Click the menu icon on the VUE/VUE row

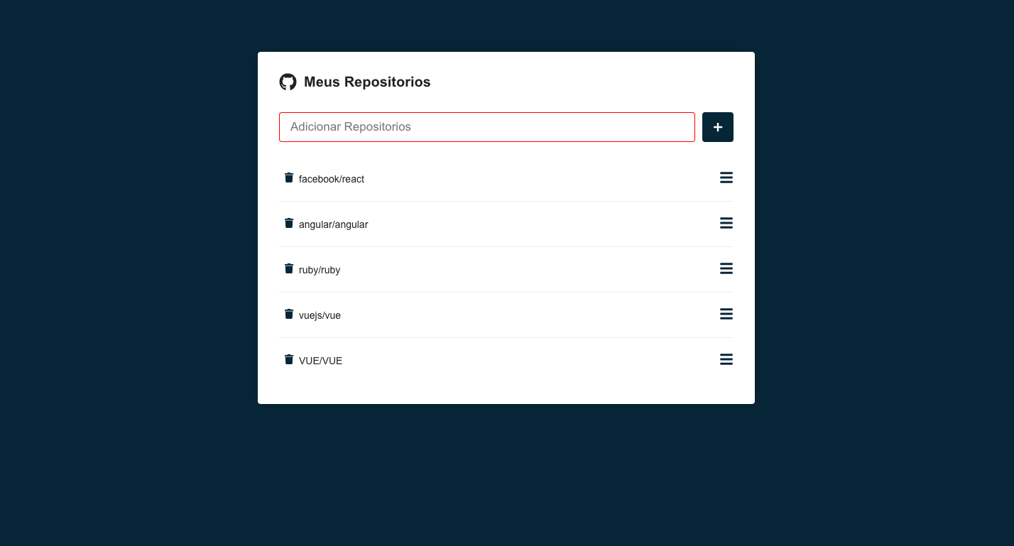726,359
